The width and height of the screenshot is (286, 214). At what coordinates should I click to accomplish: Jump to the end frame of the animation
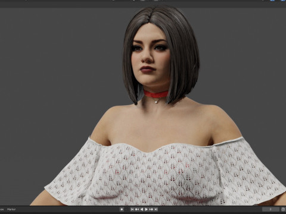click(156, 209)
